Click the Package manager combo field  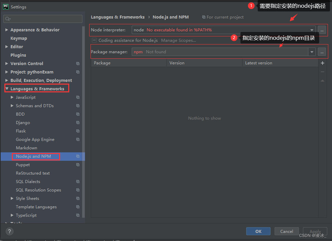point(224,52)
